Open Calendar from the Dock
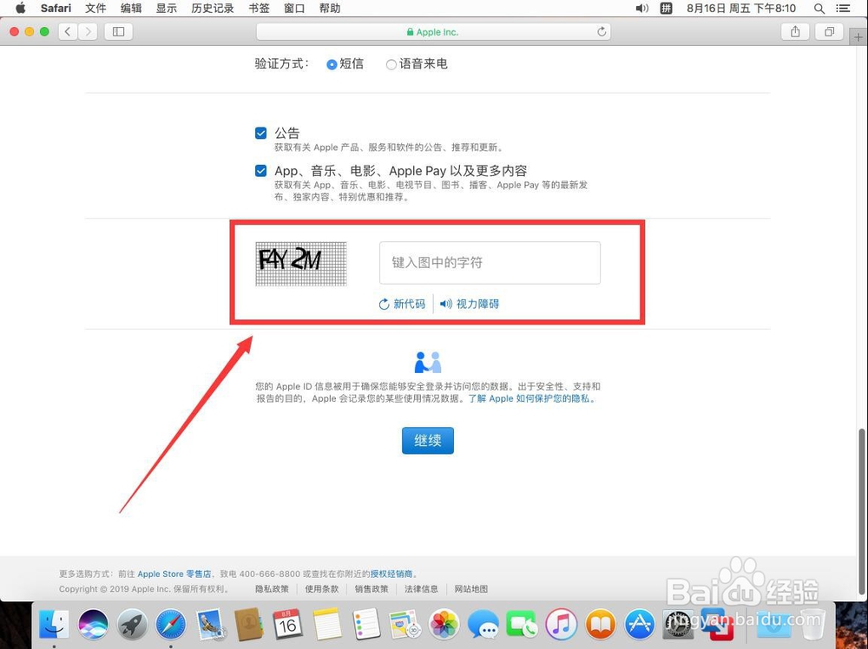The height and width of the screenshot is (649, 868). click(x=287, y=625)
